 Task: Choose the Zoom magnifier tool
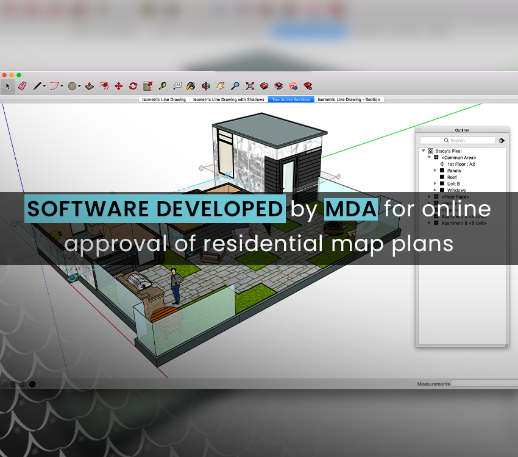[235, 86]
